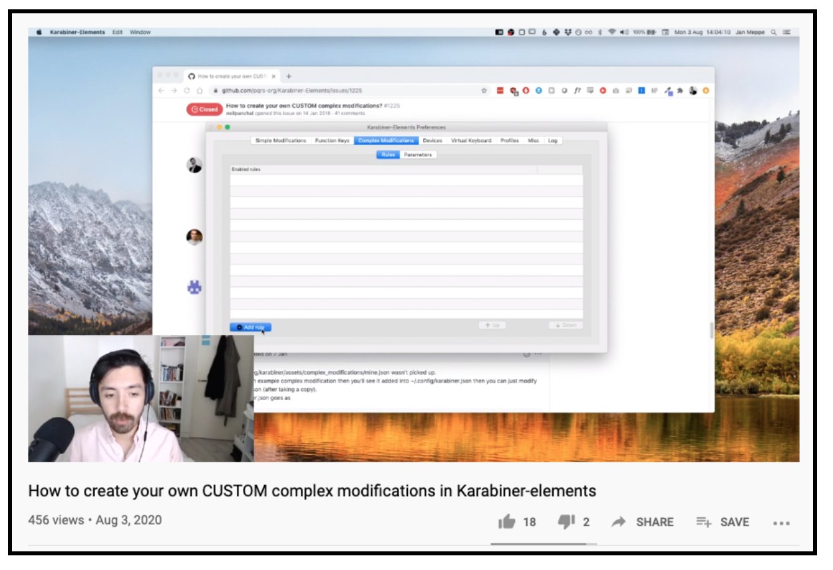Click Chrome back arrow
Image resolution: width=833 pixels, height=570 pixels.
[x=161, y=91]
